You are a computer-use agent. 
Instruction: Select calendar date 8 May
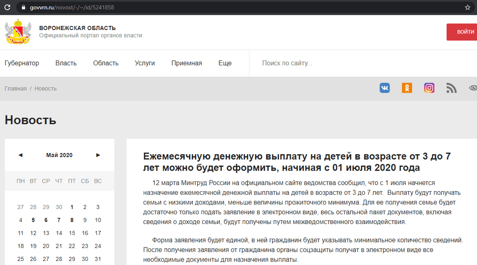(x=72, y=220)
